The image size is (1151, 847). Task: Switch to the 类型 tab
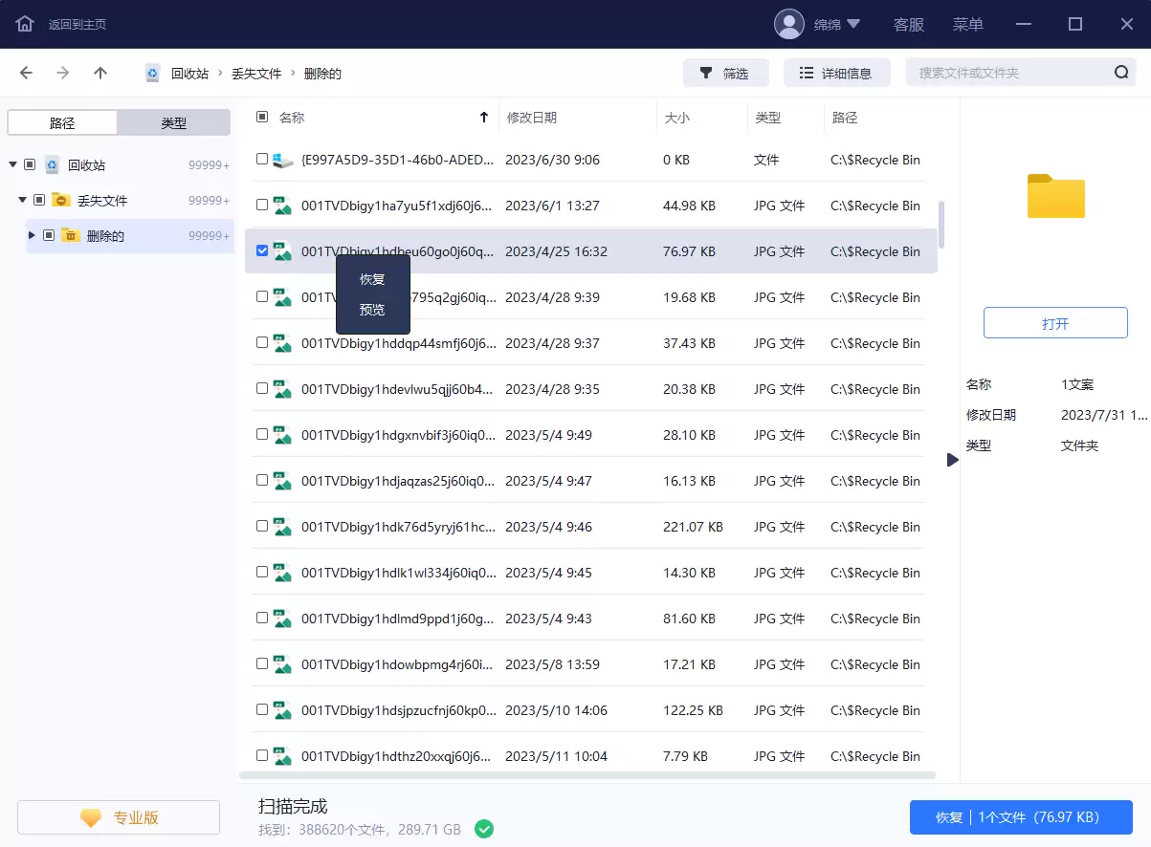174,122
